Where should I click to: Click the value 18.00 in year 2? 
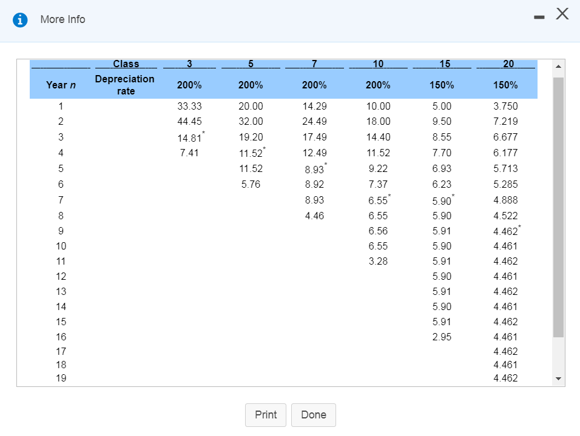378,122
